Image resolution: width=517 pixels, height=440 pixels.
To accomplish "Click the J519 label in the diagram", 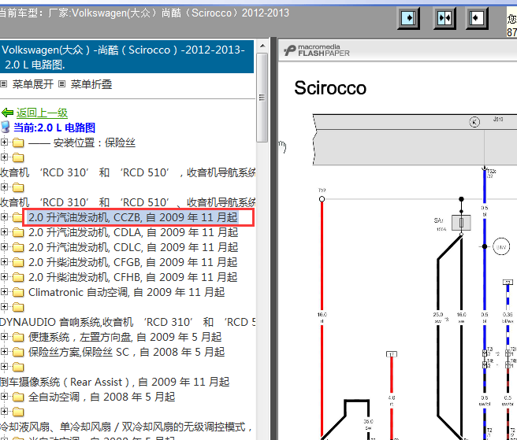I will 498,119.
